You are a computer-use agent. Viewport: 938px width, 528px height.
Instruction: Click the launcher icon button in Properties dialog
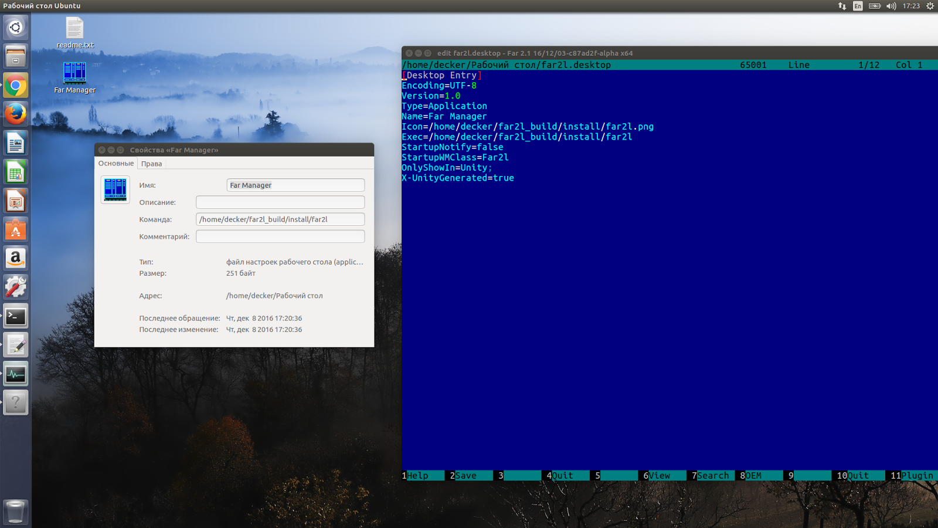[115, 189]
